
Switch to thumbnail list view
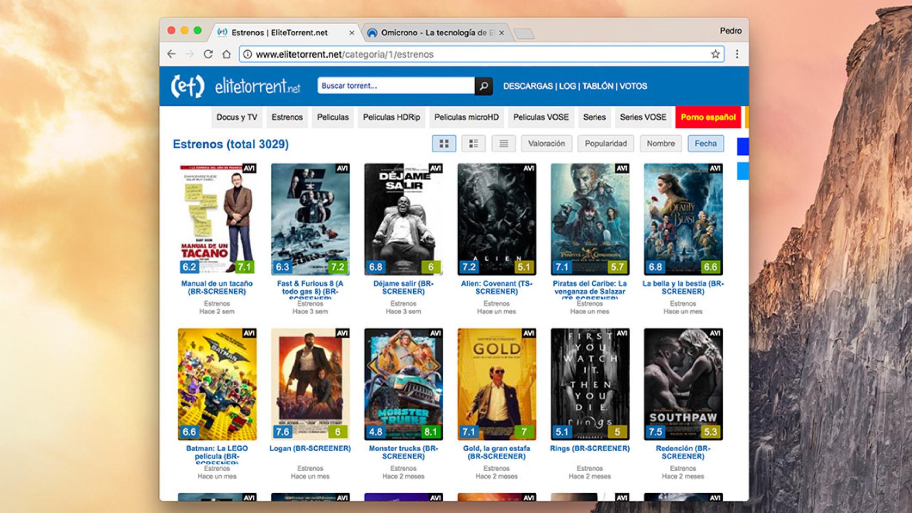click(x=473, y=144)
